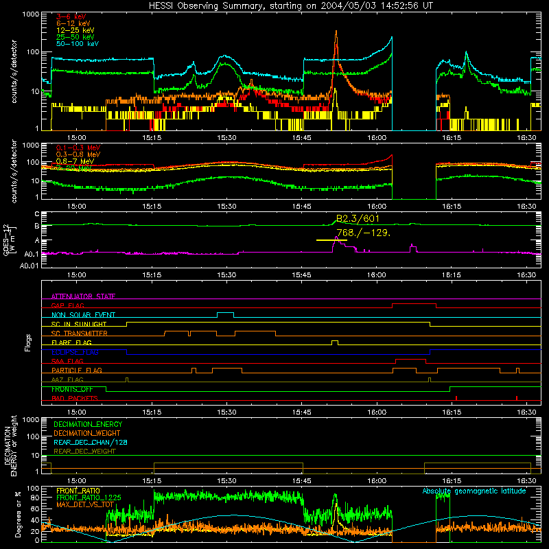This screenshot has height=549, width=549.
Task: Click the MAX_DET_VS_TOT legend label
Action: (x=85, y=504)
